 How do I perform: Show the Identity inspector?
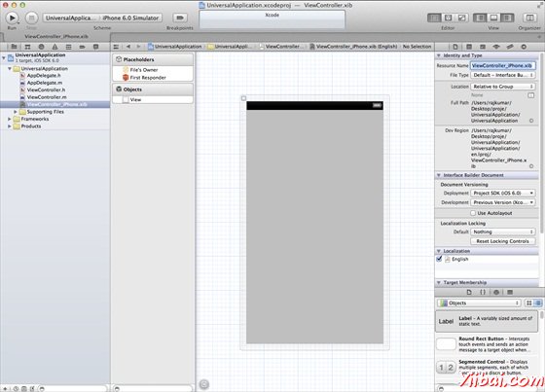[483, 47]
